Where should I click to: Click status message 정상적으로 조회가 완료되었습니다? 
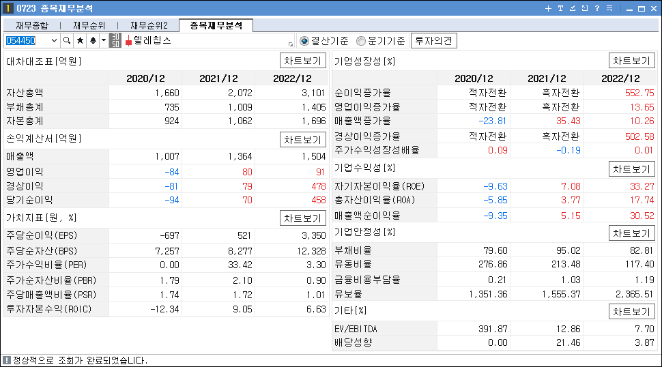coord(81,360)
